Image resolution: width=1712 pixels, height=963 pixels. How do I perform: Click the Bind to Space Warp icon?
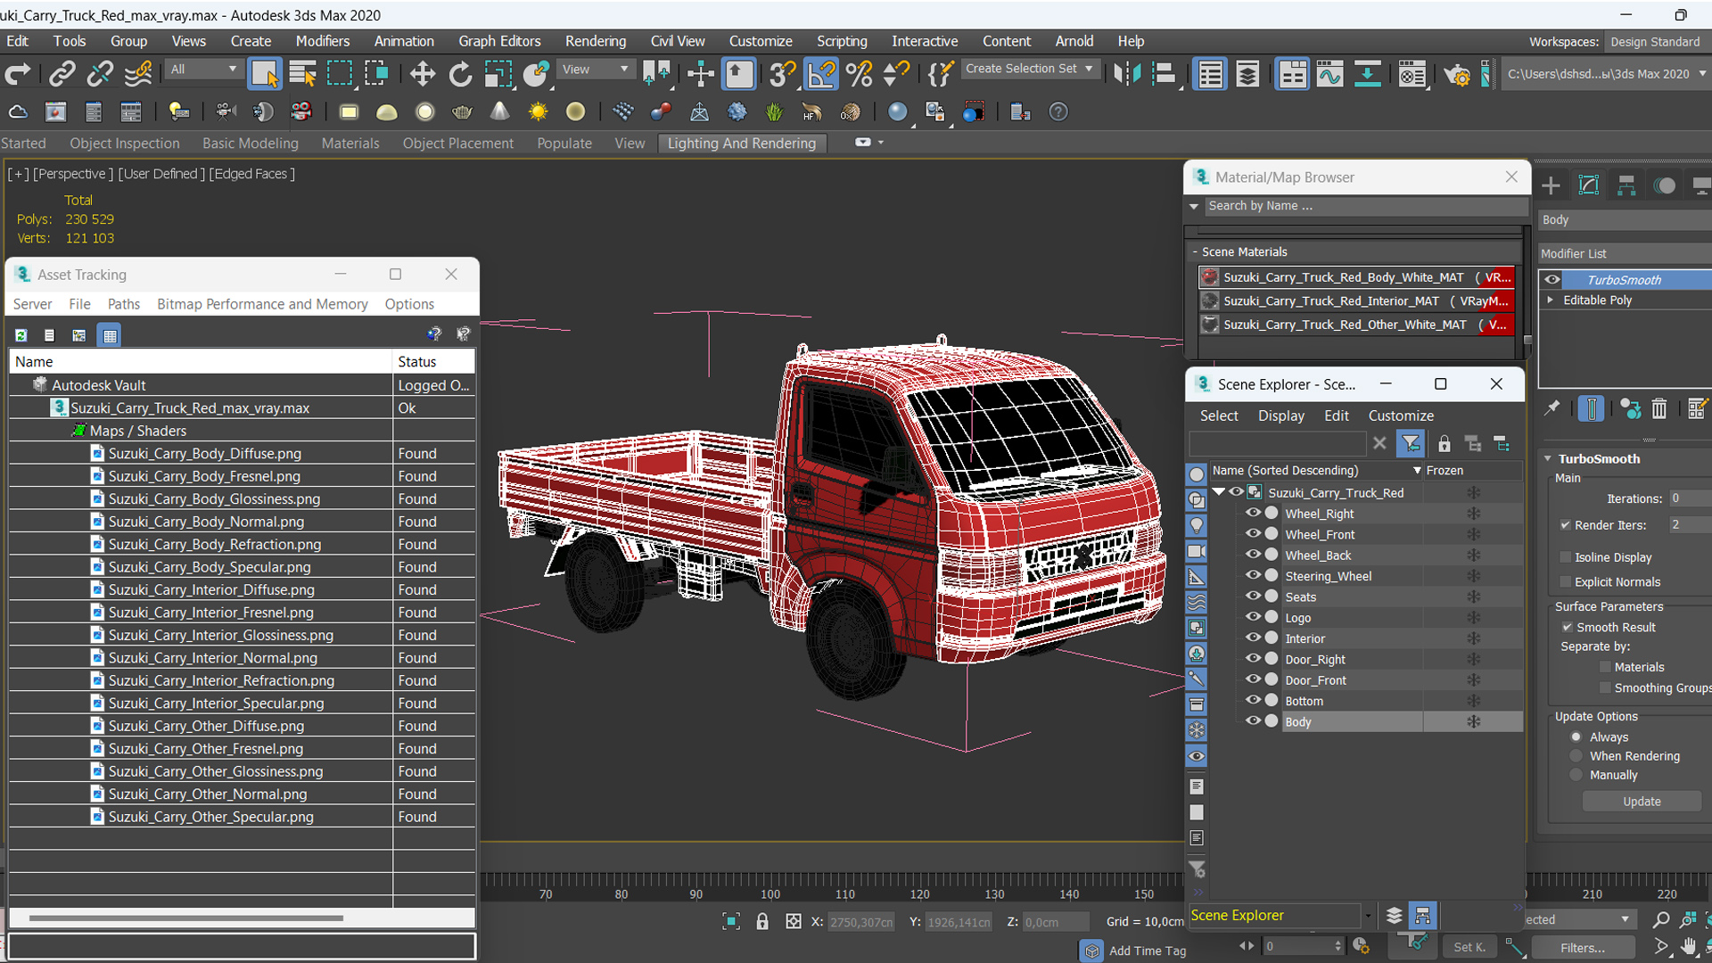138,74
